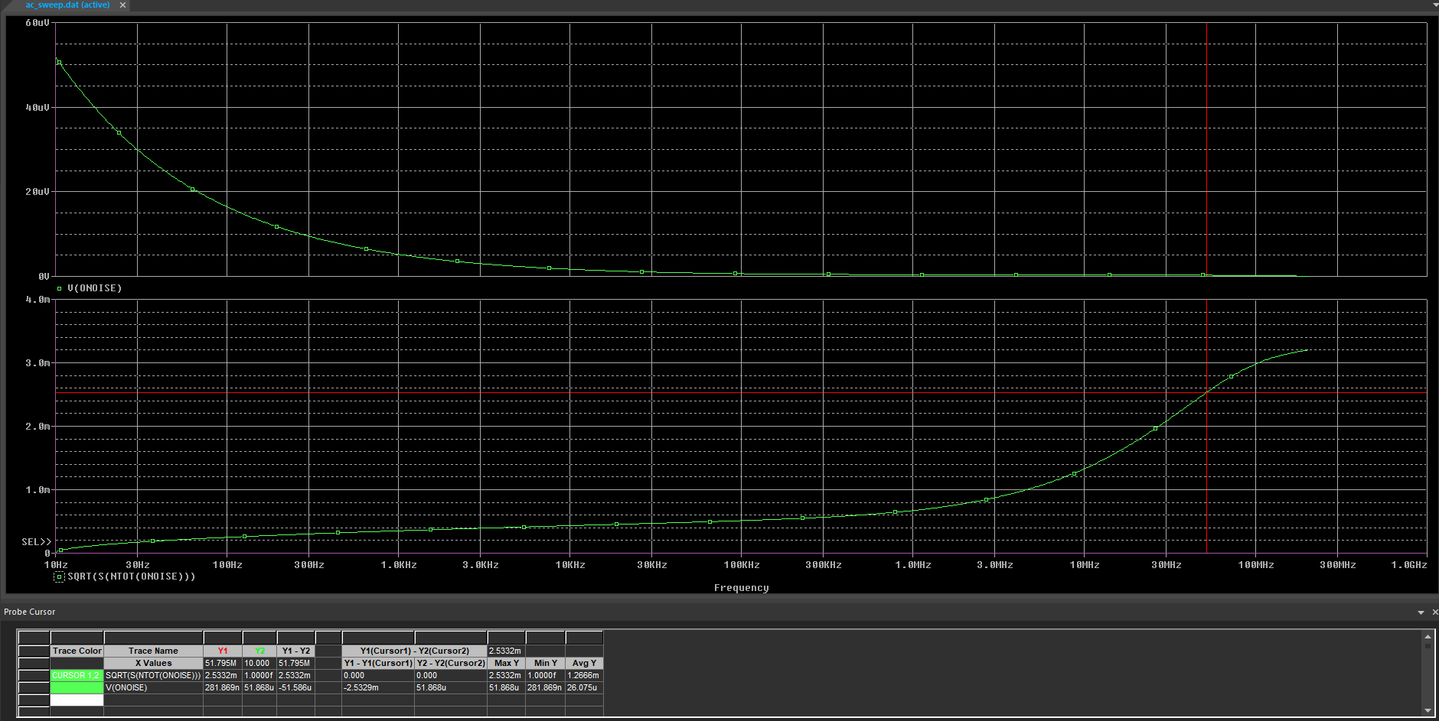This screenshot has width=1439, height=721.
Task: Click the Min Y column header
Action: click(x=545, y=663)
